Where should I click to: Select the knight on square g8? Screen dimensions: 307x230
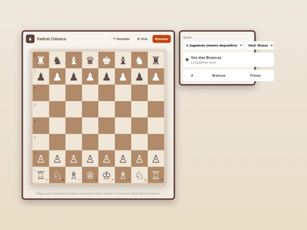[x=139, y=60]
